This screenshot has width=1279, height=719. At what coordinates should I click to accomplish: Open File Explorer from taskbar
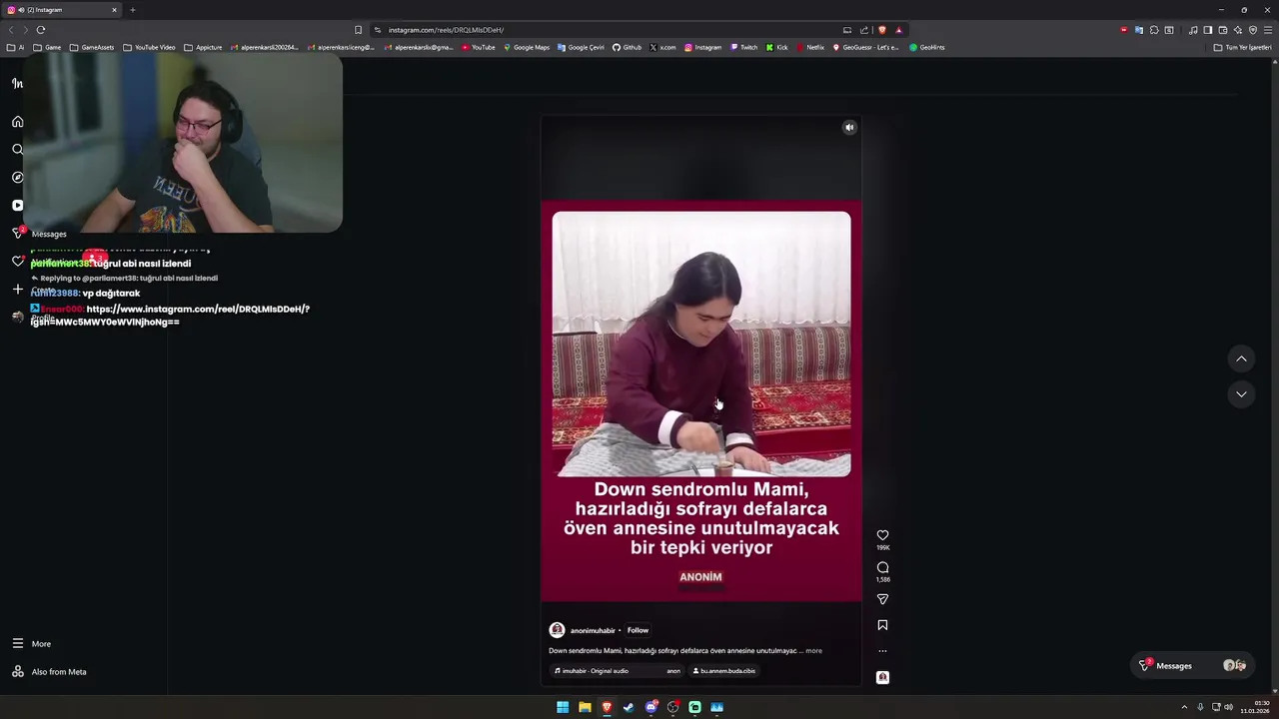point(585,707)
